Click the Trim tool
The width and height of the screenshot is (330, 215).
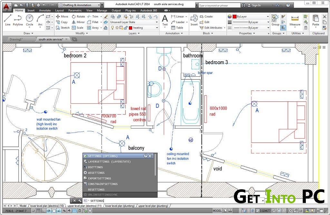pyautogui.click(x=92, y=16)
